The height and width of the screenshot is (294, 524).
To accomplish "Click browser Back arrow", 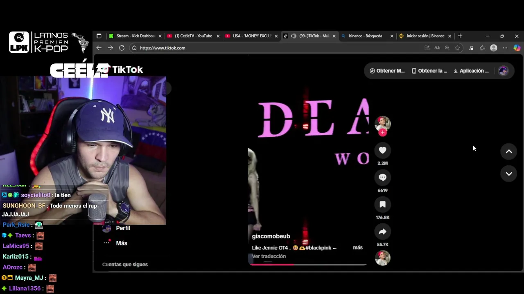I will pos(99,48).
